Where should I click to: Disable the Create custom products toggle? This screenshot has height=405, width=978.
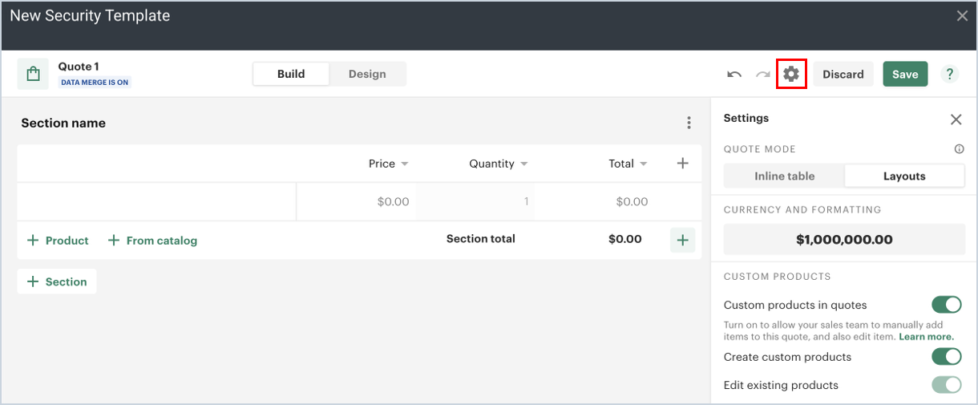[946, 357]
